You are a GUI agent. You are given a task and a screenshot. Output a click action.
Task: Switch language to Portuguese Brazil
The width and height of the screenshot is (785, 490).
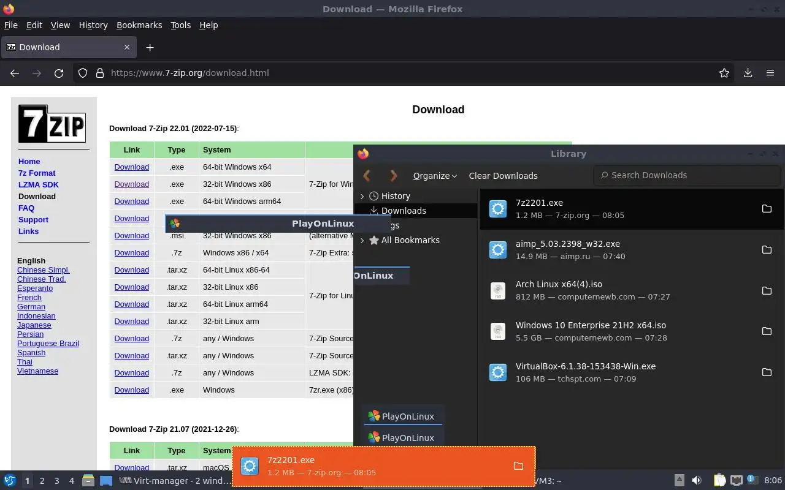(48, 344)
